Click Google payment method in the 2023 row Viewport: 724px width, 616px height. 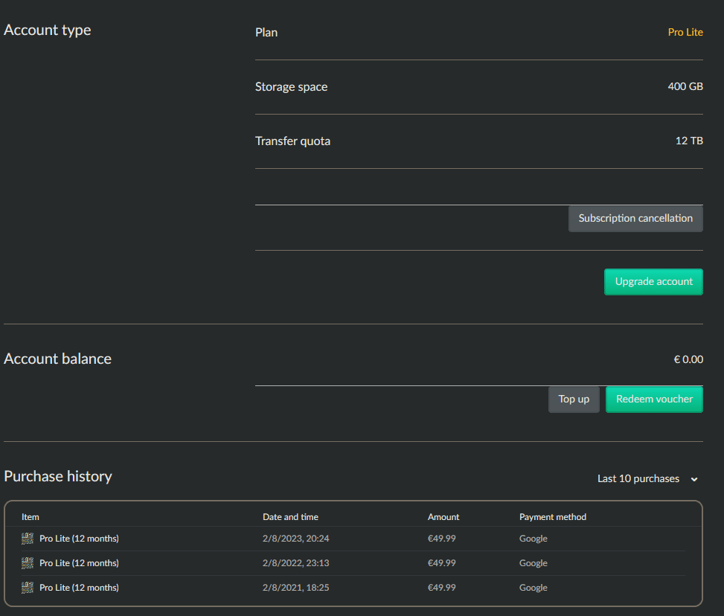click(x=534, y=539)
